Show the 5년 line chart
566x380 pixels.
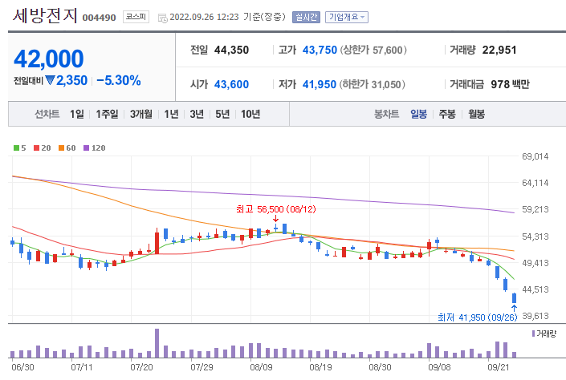click(x=222, y=114)
